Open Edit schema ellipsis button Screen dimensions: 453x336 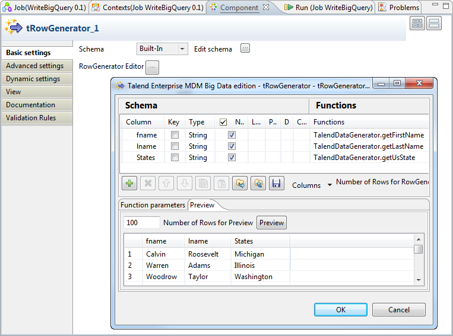click(x=245, y=48)
